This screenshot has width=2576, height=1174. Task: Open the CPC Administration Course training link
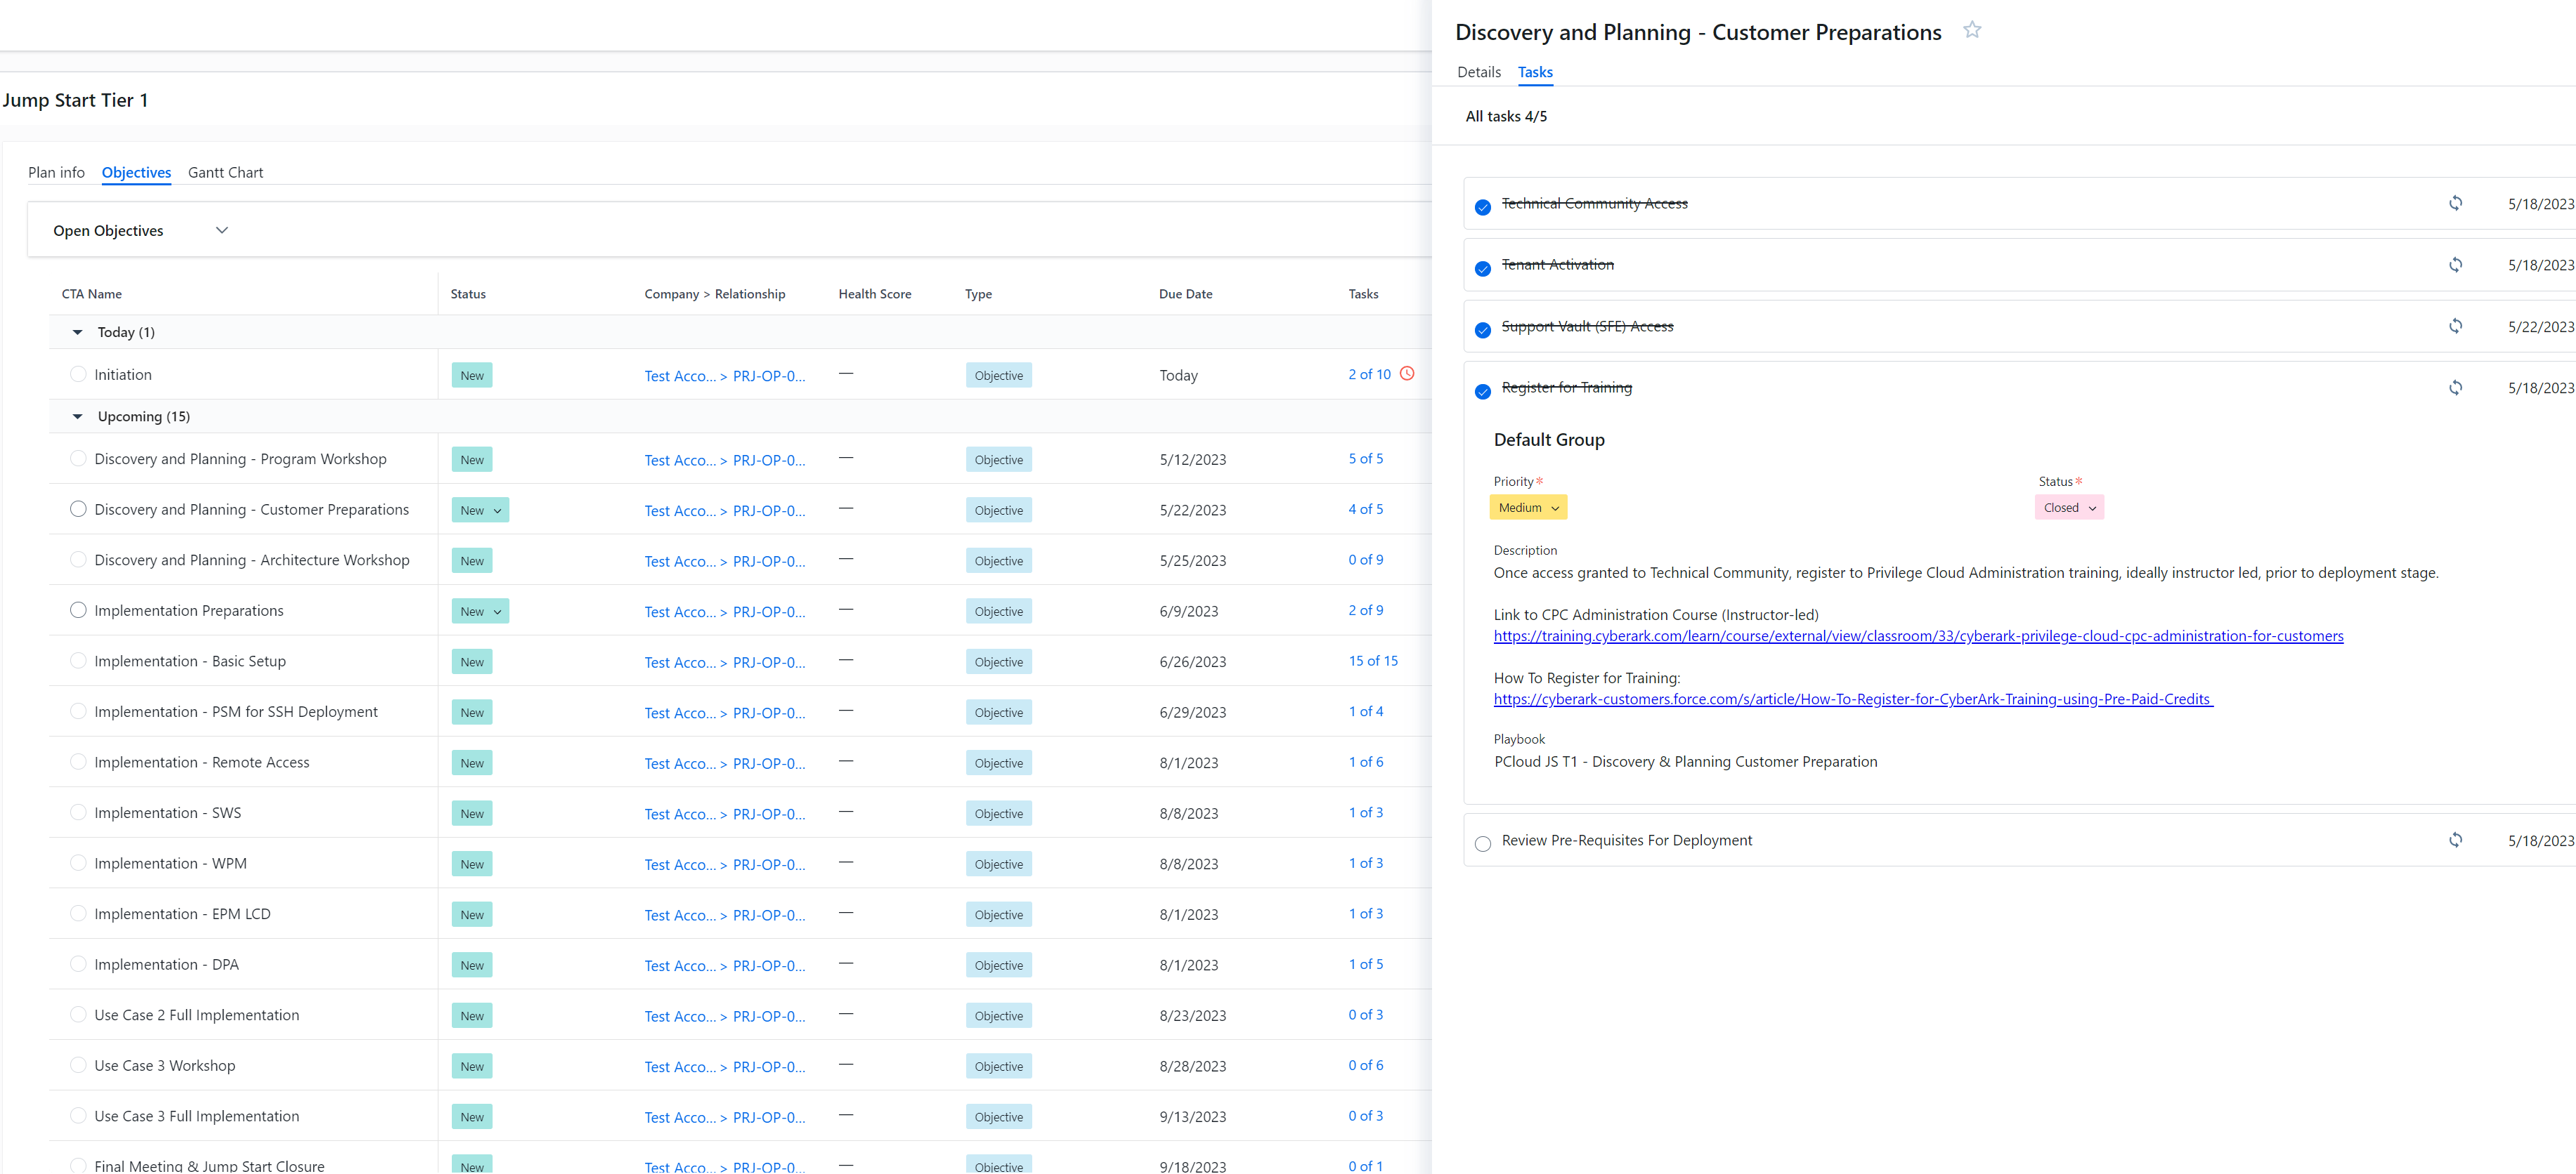click(x=1917, y=635)
